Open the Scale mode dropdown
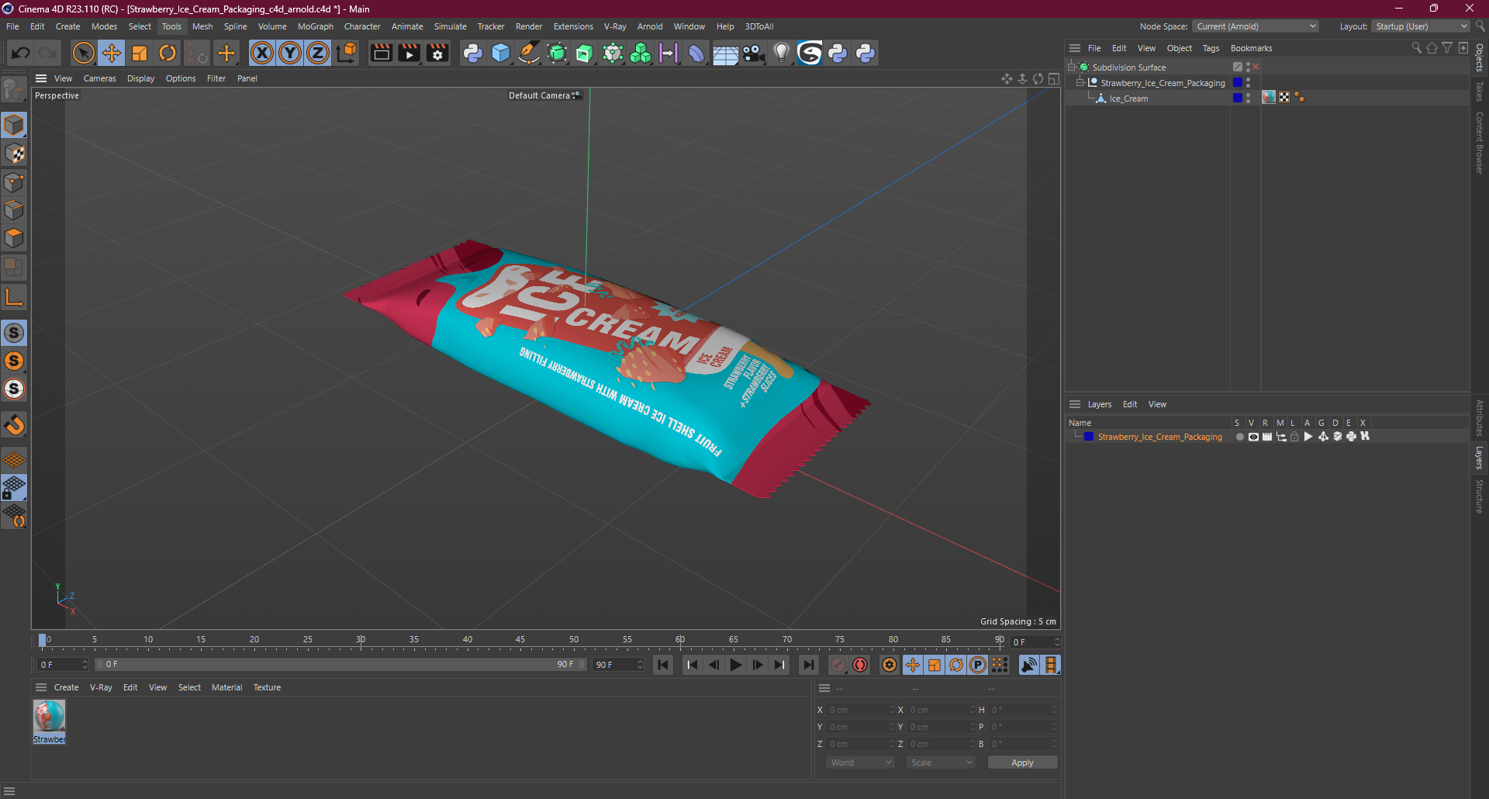 [x=941, y=763]
